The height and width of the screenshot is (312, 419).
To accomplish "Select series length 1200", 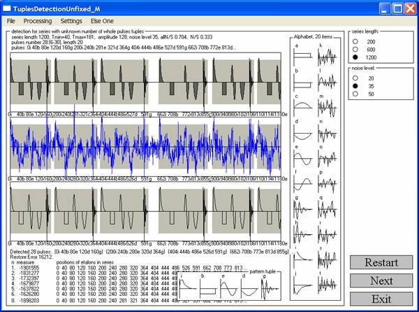I will 355,57.
